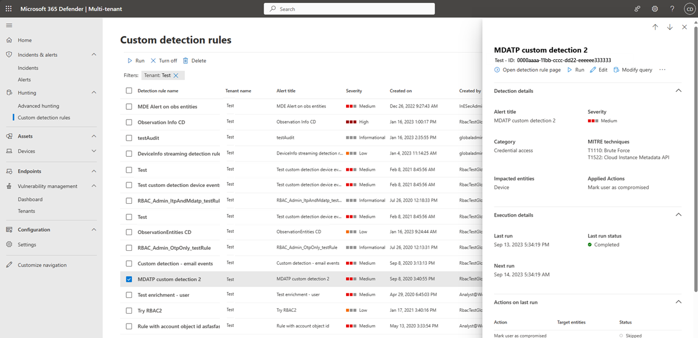
Task: Collapse the Detection details section
Action: coord(678,91)
